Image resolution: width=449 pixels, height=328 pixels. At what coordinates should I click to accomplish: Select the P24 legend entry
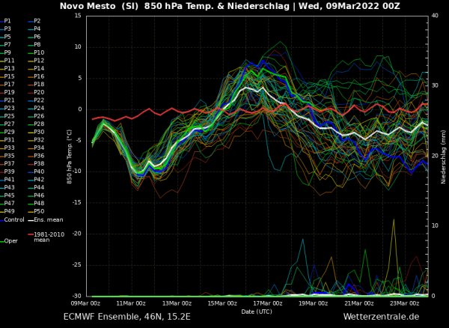37,108
